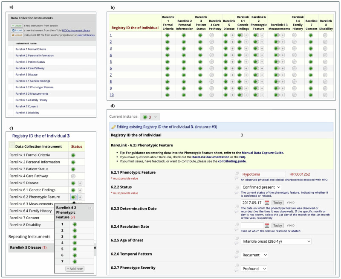Open Current instance selector showing 3
The width and height of the screenshot is (341, 279).
[150, 117]
